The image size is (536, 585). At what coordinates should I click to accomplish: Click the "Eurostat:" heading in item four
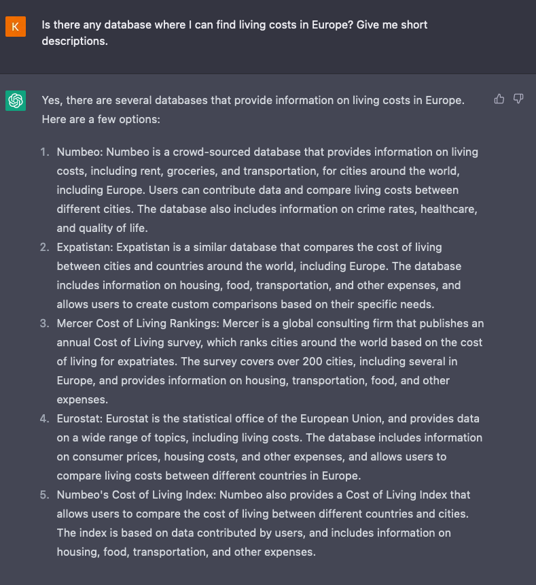point(81,418)
